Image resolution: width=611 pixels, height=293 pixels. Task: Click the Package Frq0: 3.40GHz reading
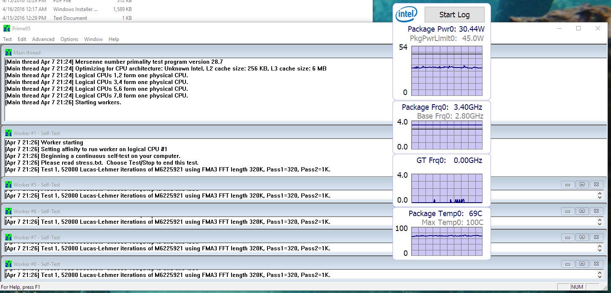pos(442,107)
